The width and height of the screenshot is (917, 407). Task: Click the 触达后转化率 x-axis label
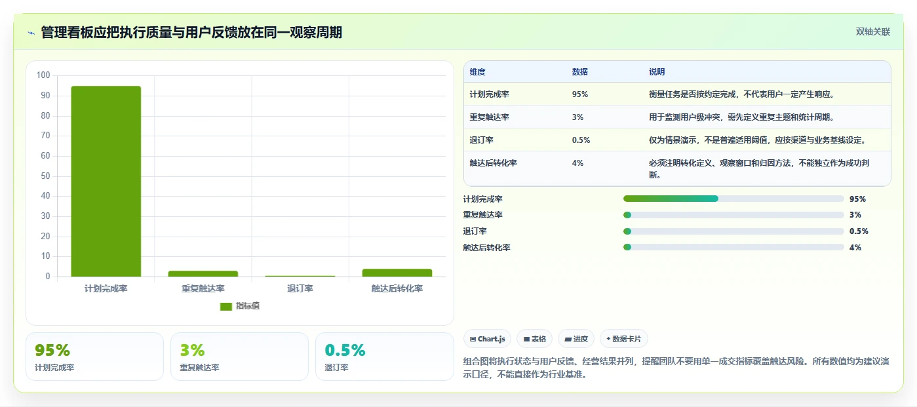coord(397,288)
